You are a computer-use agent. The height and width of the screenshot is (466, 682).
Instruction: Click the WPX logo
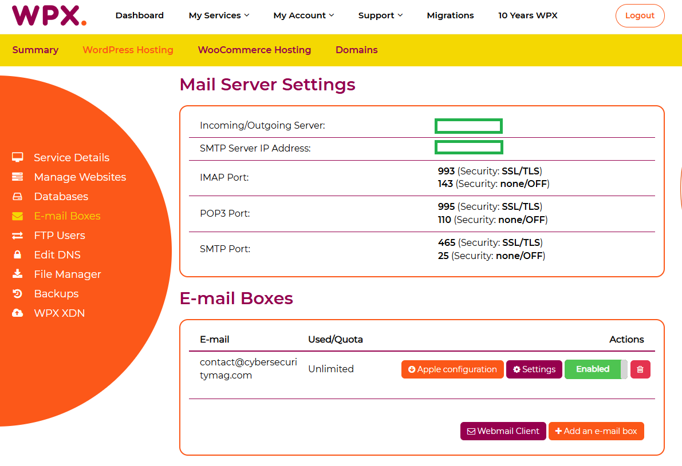49,15
